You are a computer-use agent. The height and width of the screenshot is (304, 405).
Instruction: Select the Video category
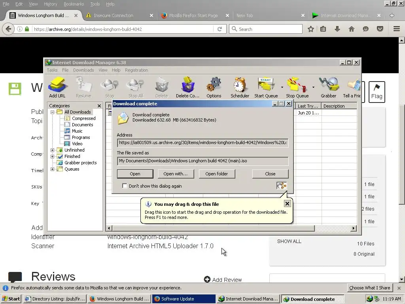click(77, 144)
